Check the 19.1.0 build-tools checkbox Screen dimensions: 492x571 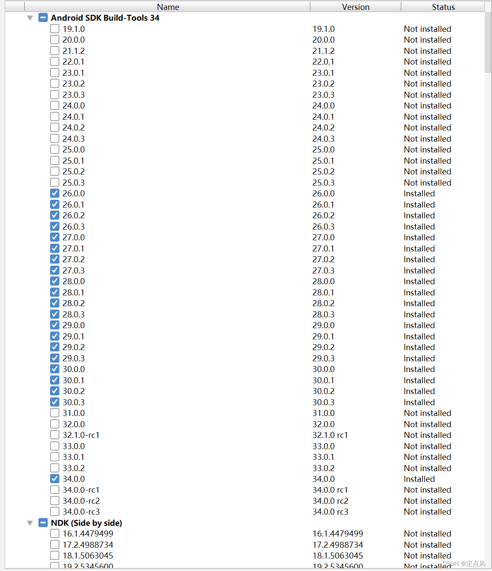[x=55, y=29]
